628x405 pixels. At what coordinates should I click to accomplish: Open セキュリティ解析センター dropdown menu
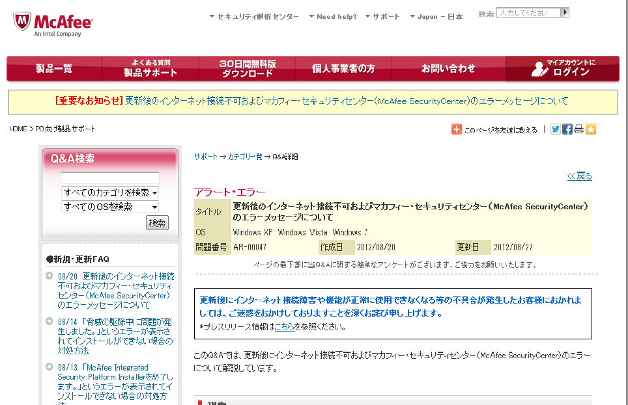tap(254, 17)
